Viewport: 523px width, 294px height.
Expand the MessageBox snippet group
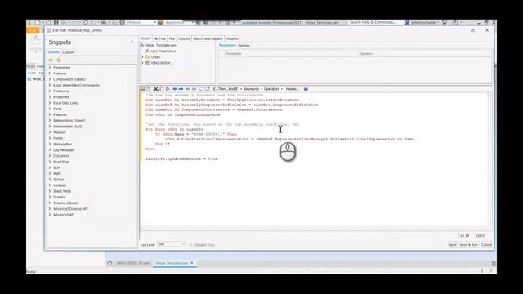50,144
